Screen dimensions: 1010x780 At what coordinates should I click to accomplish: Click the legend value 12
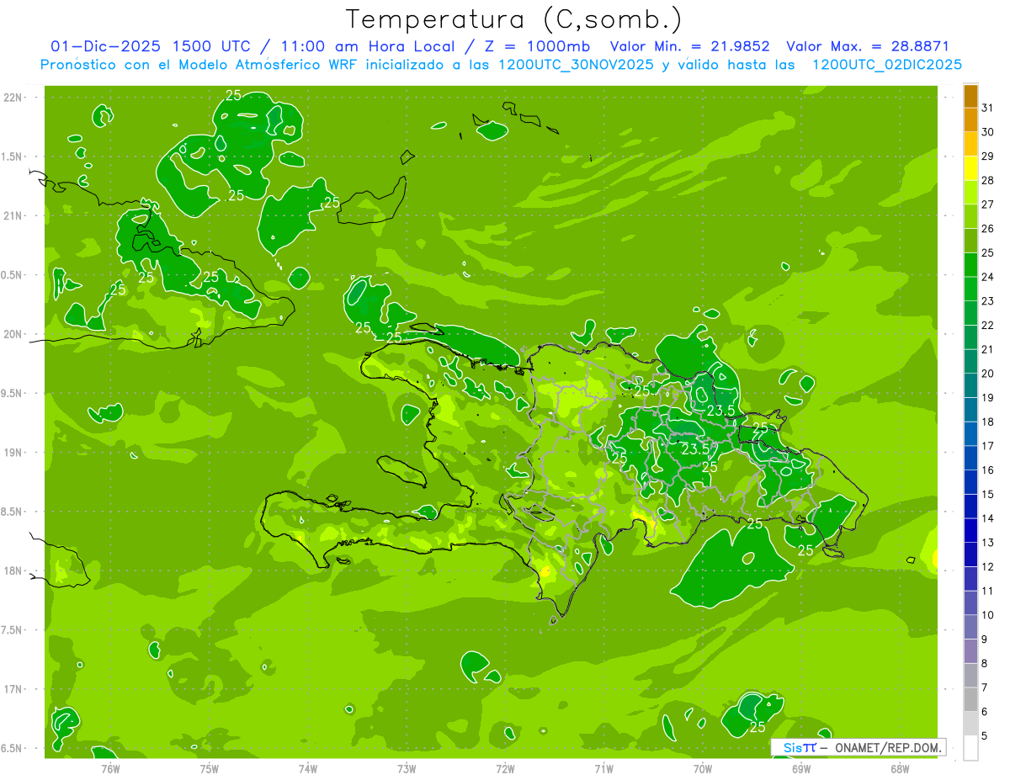point(988,566)
